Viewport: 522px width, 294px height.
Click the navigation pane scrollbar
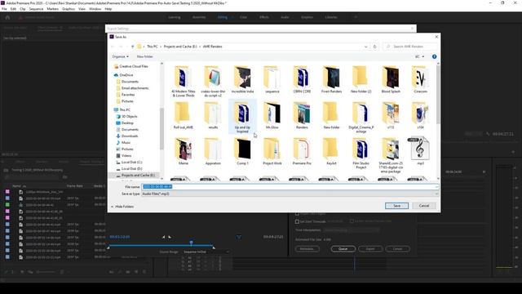[x=161, y=128]
